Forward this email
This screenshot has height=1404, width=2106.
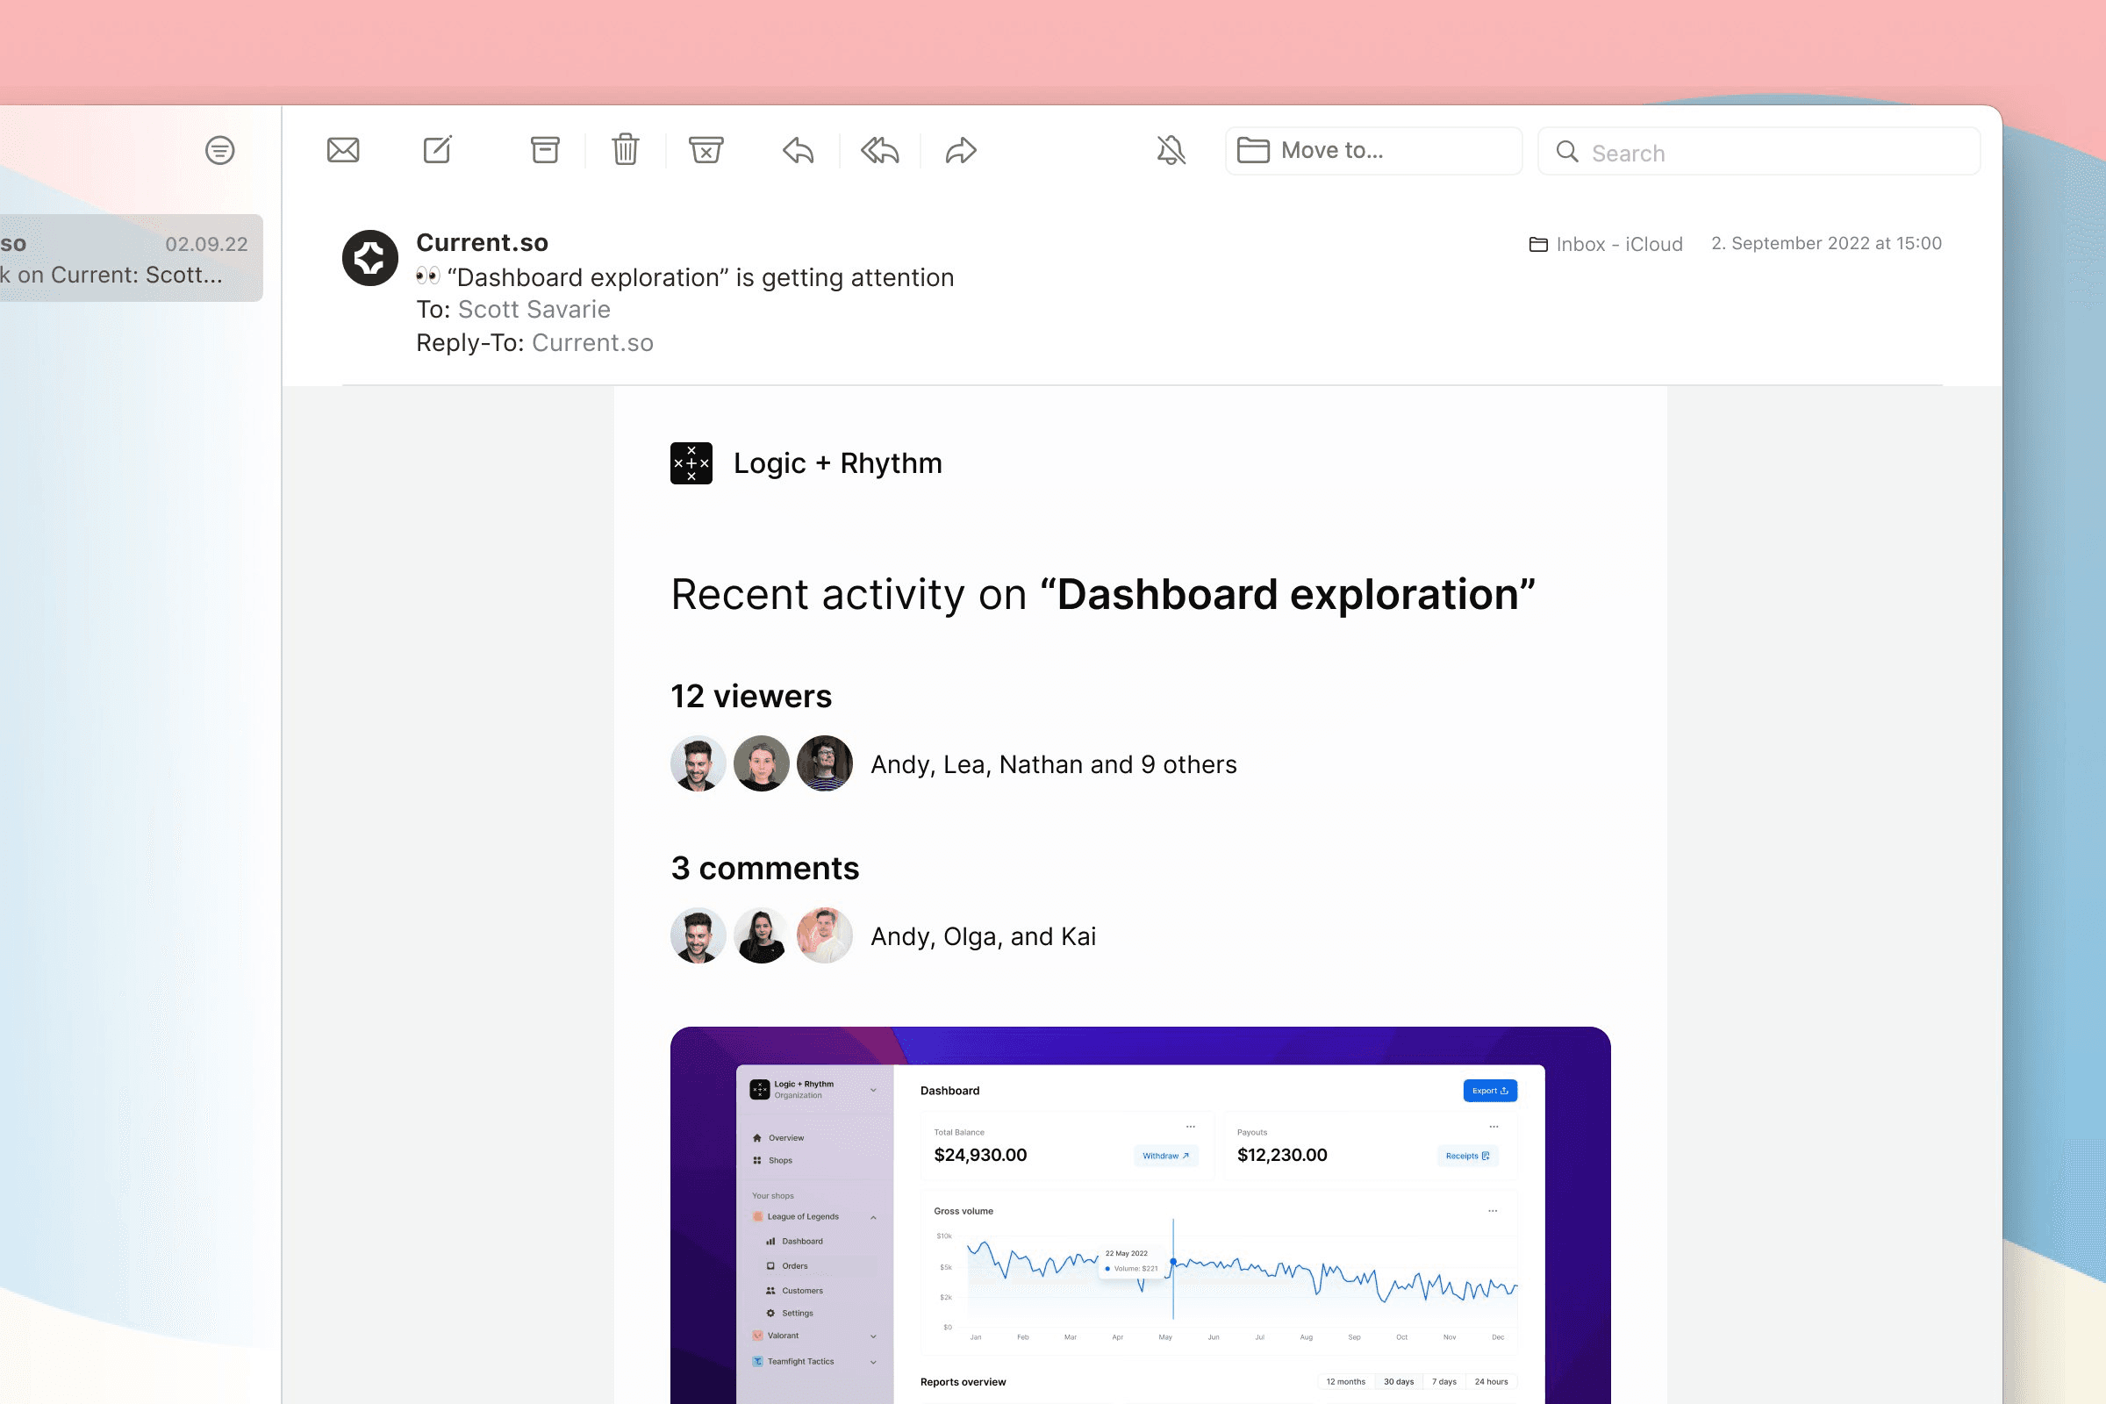[961, 150]
